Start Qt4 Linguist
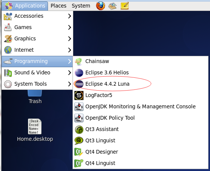The image size is (210, 171). (x=141, y=163)
